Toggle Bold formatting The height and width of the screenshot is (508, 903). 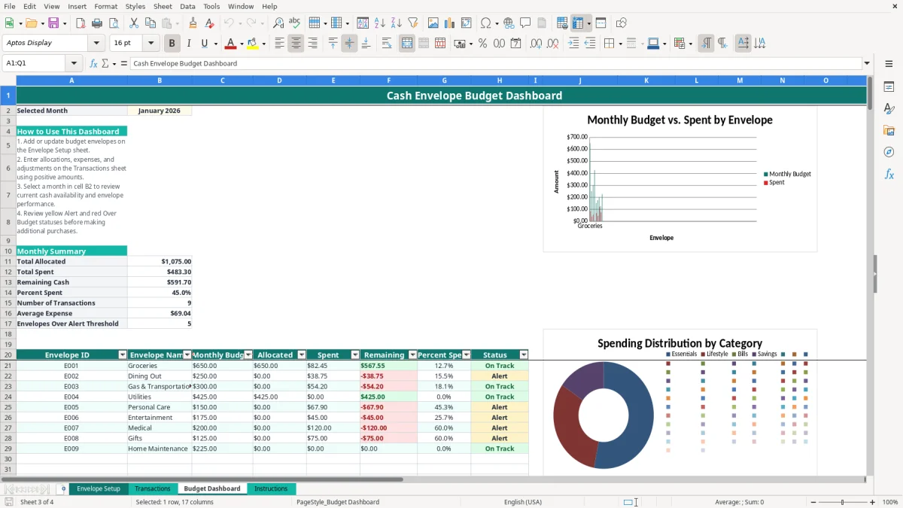pyautogui.click(x=172, y=44)
